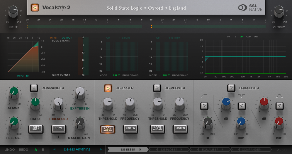This screenshot has width=292, height=154.
Task: Click the Redo button
Action: (x=23, y=150)
